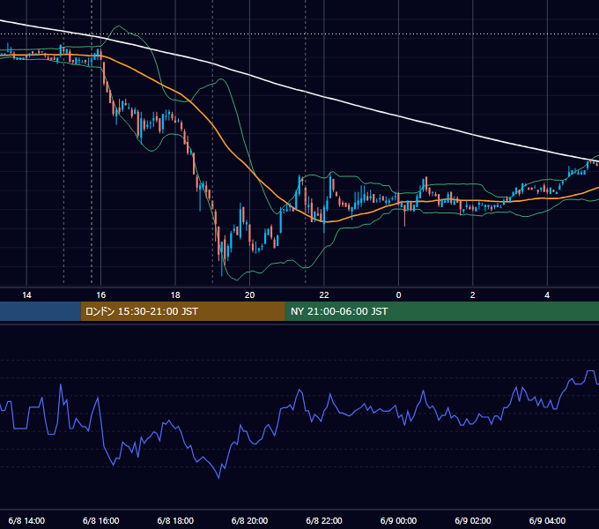Click the London 15:30-21:00 JST session bar
This screenshot has width=599, height=529.
tap(182, 311)
